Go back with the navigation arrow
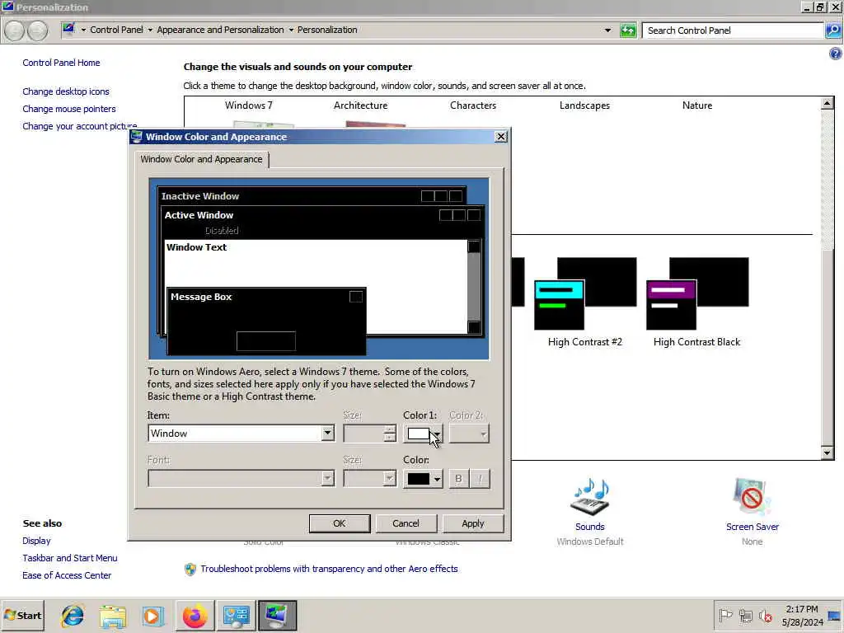Screen dimensions: 844x633 pyautogui.click(x=15, y=30)
